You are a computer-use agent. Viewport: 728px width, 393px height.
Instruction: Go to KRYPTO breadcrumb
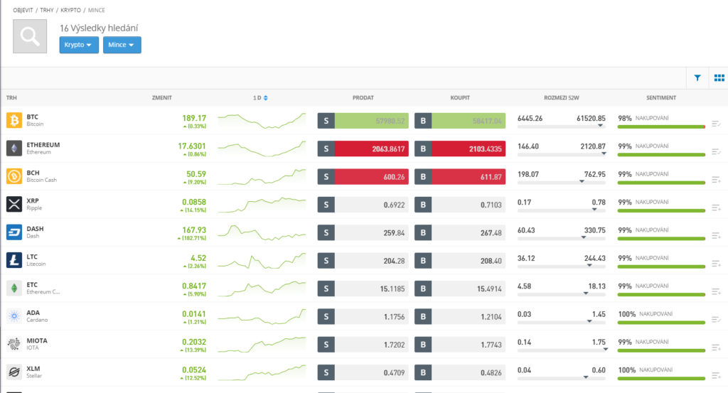click(x=70, y=10)
